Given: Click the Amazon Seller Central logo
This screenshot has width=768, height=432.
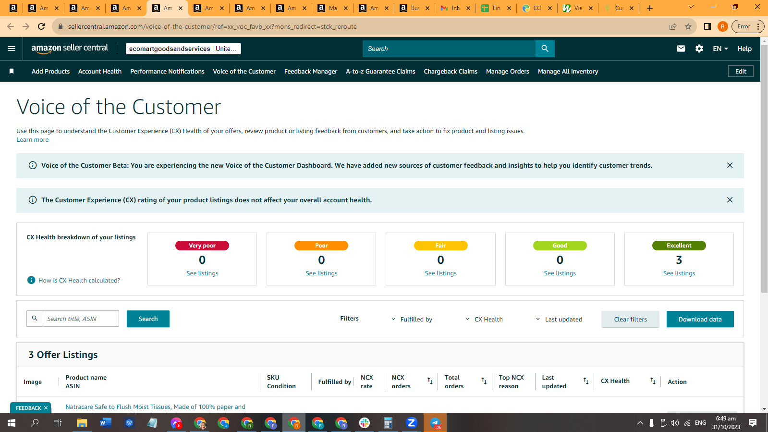Looking at the screenshot, I should click(70, 48).
